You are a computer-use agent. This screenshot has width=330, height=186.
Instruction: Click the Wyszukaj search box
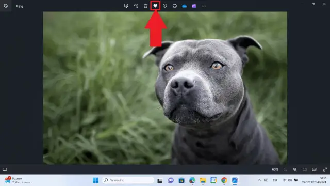coord(128,180)
